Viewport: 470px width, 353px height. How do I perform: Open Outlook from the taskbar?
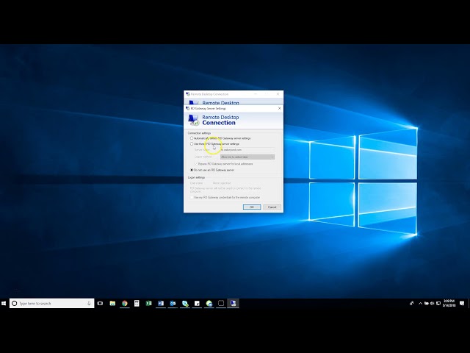[173, 303]
